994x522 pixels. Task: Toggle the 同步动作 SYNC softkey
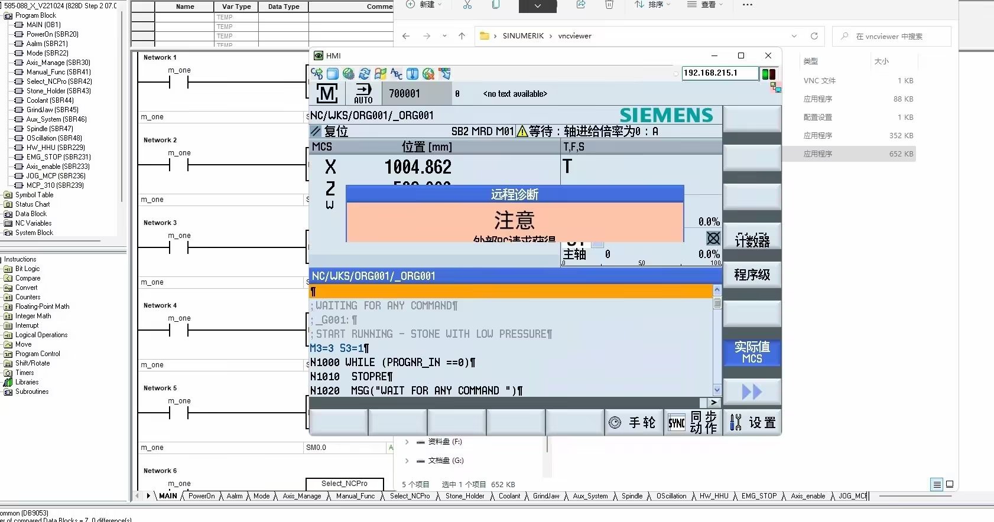coord(693,422)
